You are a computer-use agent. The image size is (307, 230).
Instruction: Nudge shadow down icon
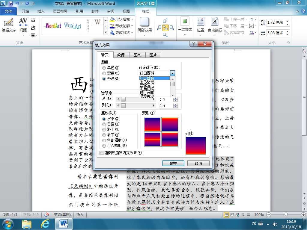coord(165,35)
